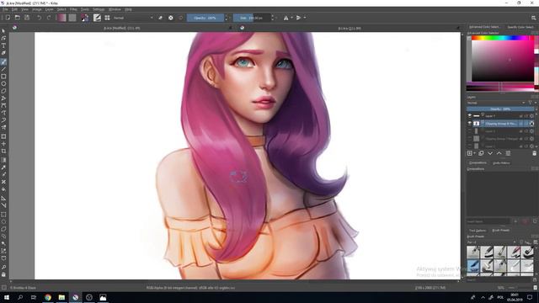539x303 pixels.
Task: Select the Freehand Brush tool
Action: [3, 62]
